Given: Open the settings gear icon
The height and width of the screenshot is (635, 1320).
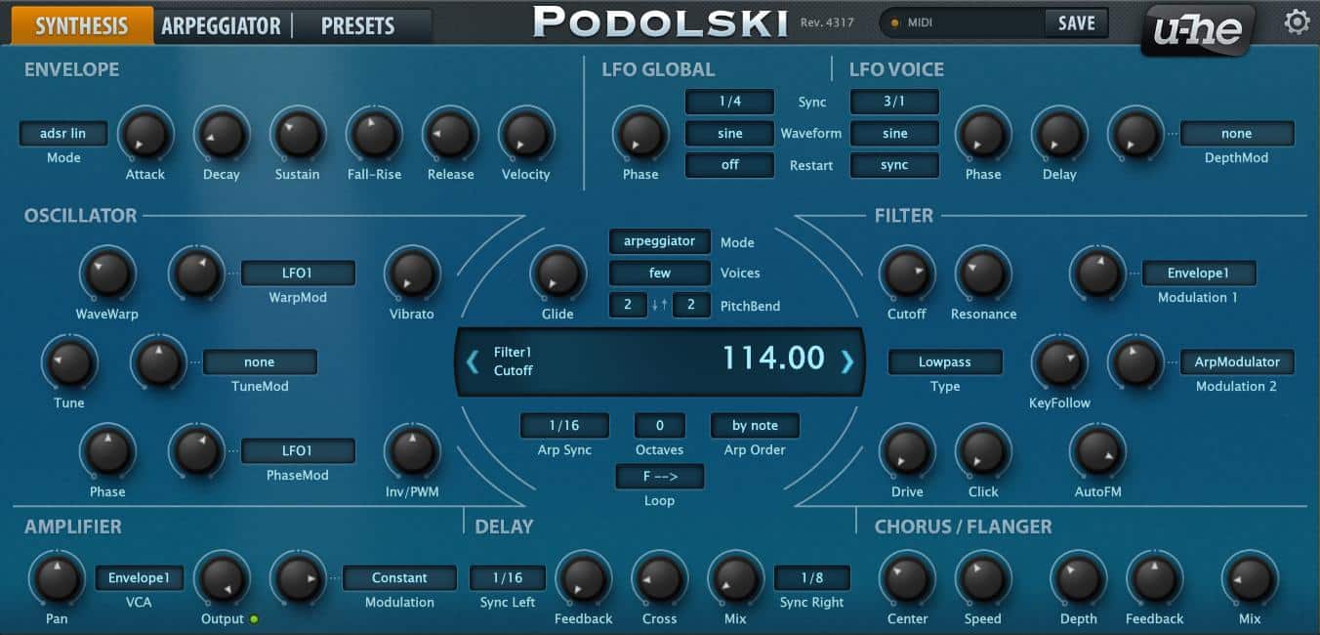Looking at the screenshot, I should pos(1297,21).
